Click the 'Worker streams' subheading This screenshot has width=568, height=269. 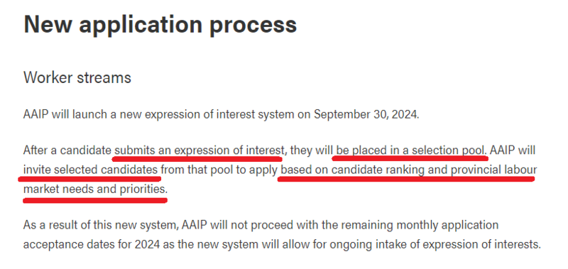point(77,77)
